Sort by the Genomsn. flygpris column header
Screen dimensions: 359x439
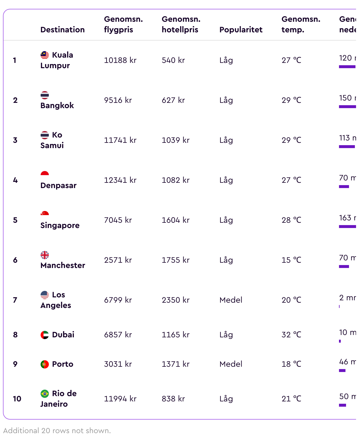pyautogui.click(x=124, y=24)
